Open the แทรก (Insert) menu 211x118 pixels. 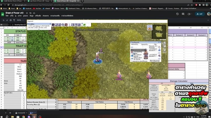tap(20, 16)
